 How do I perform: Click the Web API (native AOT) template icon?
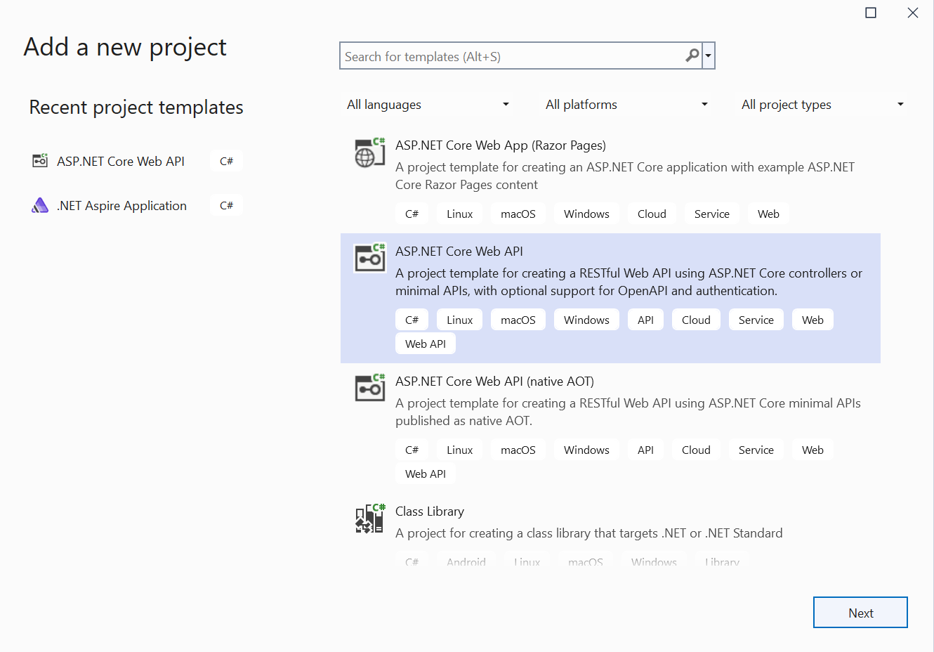pos(369,388)
